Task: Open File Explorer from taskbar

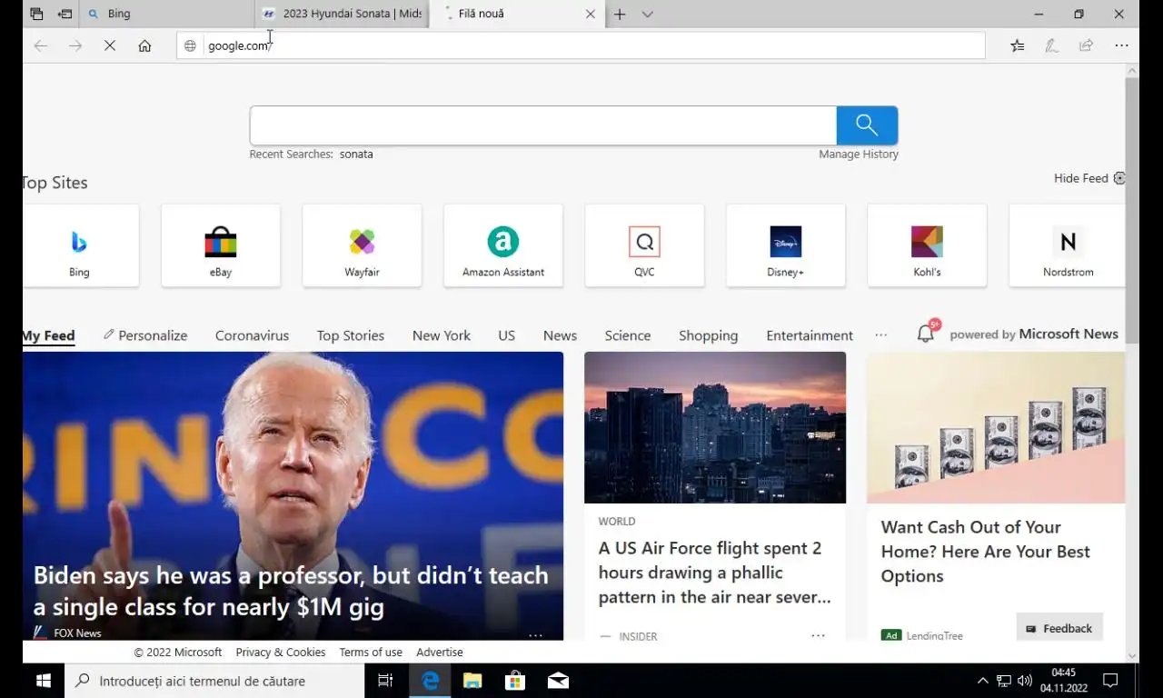Action: tap(472, 681)
